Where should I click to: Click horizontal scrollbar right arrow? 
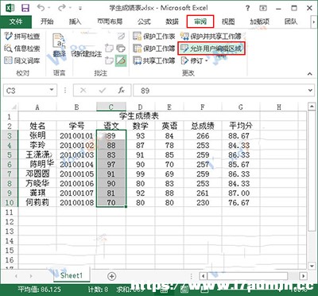point(304,276)
